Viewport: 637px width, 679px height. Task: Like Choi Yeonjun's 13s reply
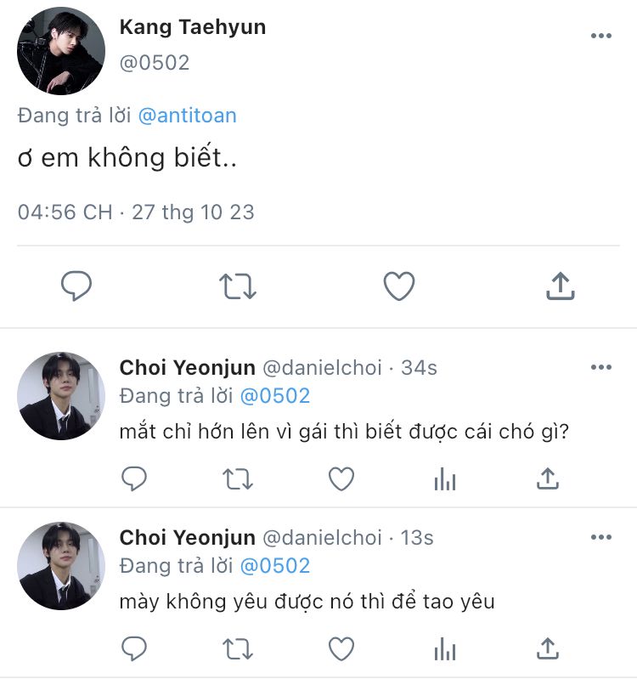[x=341, y=649]
